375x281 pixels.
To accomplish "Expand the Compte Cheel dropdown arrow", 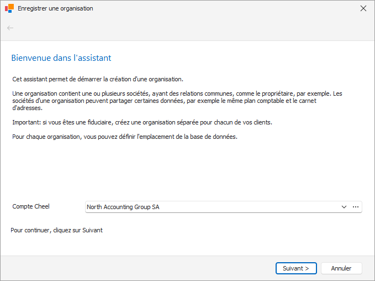I will (344, 207).
